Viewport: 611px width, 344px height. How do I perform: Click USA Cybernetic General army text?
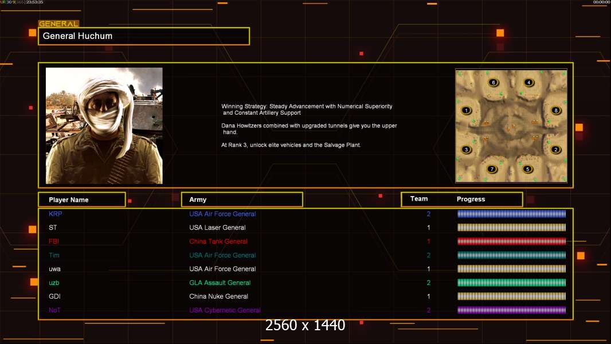(x=225, y=310)
